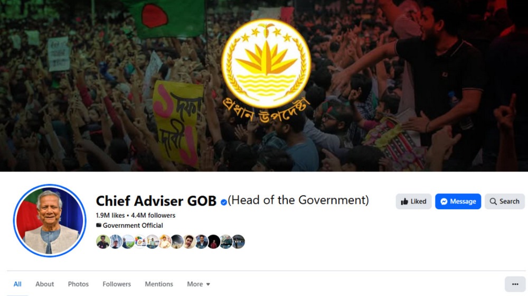Click the 1.9M likes link
Screen dimensions: 528x296
click(110, 215)
